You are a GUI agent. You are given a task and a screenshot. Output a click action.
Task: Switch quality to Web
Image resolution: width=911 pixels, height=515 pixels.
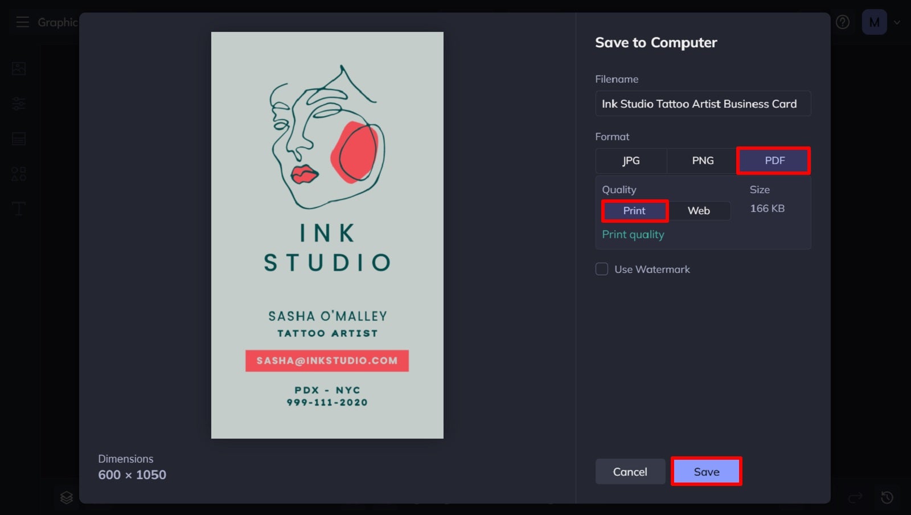(699, 211)
